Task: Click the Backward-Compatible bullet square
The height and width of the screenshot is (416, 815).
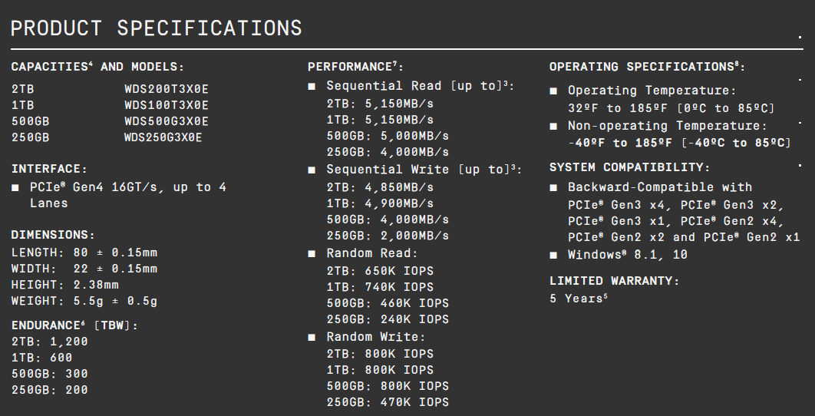Action: click(x=553, y=188)
